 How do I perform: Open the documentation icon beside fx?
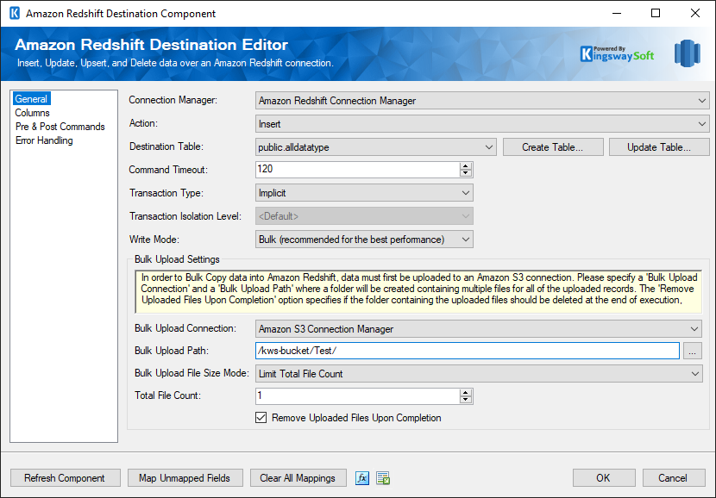click(x=383, y=478)
